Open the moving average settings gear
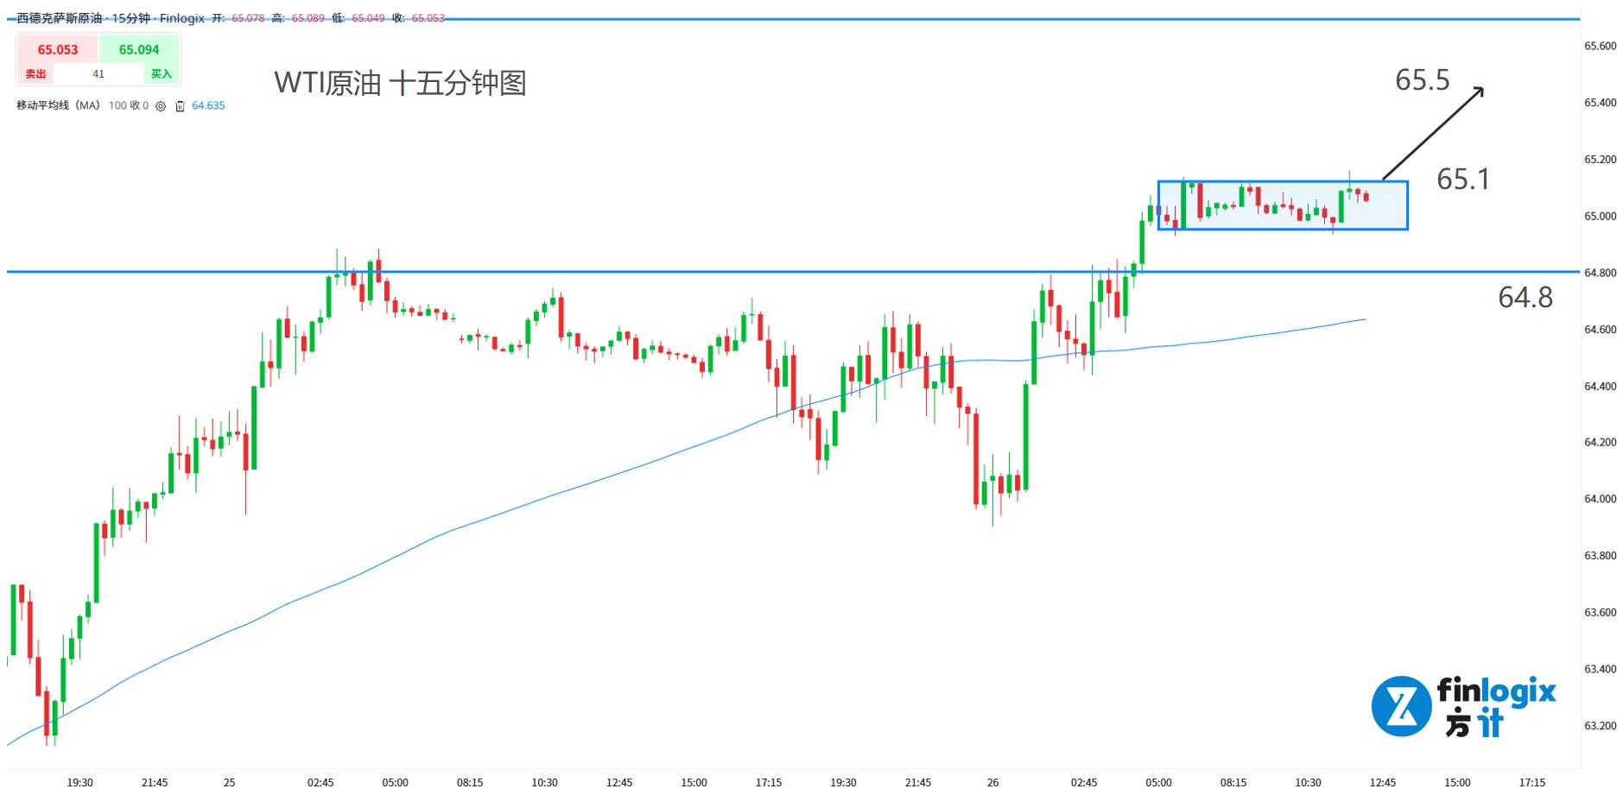This screenshot has height=795, width=1623. (x=161, y=106)
